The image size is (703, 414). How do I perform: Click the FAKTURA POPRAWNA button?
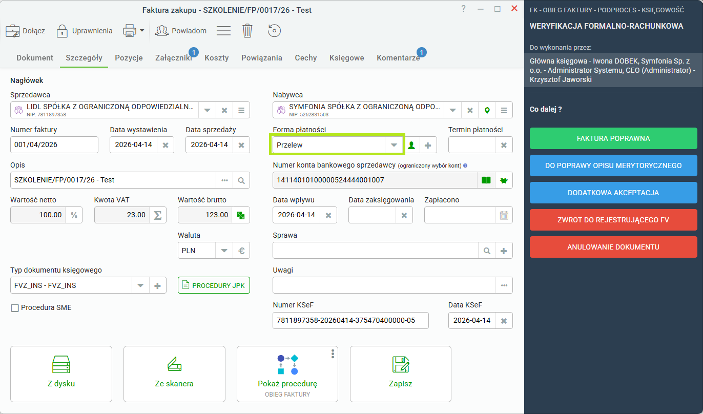[x=613, y=138]
